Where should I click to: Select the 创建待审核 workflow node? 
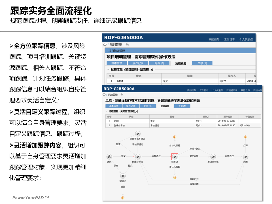(x=138, y=157)
